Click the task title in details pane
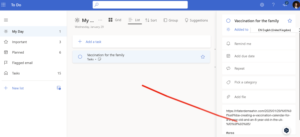 [257, 21]
